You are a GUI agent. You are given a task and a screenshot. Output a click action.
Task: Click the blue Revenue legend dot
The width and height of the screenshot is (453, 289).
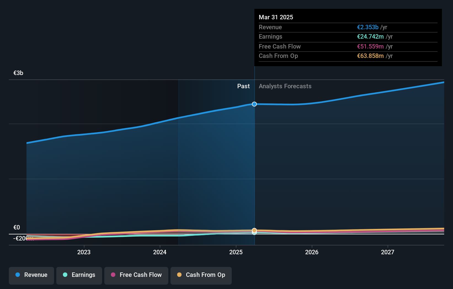tap(17, 275)
